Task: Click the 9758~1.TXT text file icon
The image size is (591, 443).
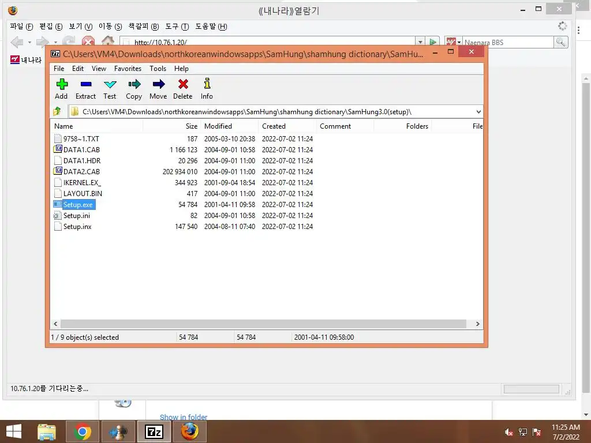Action: [x=58, y=138]
